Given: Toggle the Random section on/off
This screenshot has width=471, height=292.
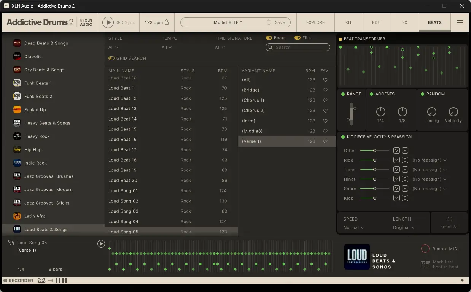Looking at the screenshot, I should 422,94.
